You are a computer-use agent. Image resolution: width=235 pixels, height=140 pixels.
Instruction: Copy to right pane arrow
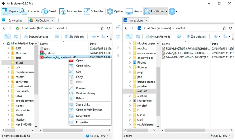click(118, 48)
